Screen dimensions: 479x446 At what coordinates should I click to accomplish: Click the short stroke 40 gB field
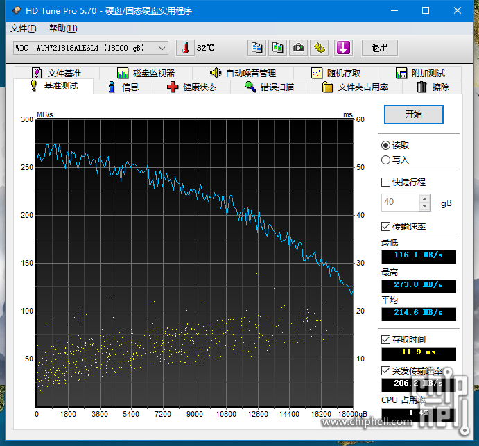(400, 203)
